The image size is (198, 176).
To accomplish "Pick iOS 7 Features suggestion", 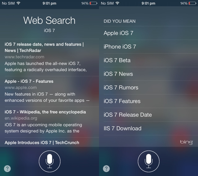I will click(x=151, y=101).
